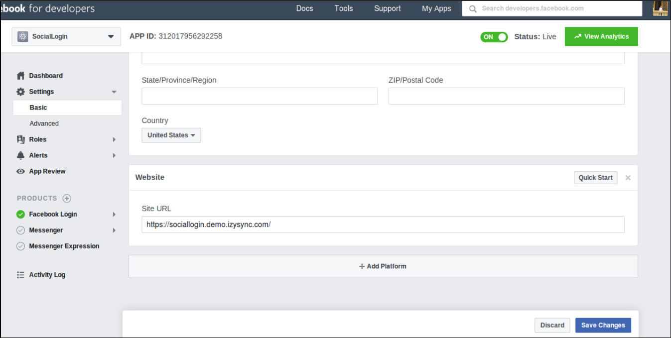Click the Quick Start button
Image resolution: width=671 pixels, height=338 pixels.
click(595, 178)
